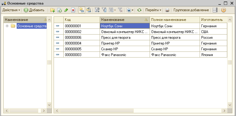Click tree panel horizontal scrollbar right arrow
236x116 pixels.
44,111
